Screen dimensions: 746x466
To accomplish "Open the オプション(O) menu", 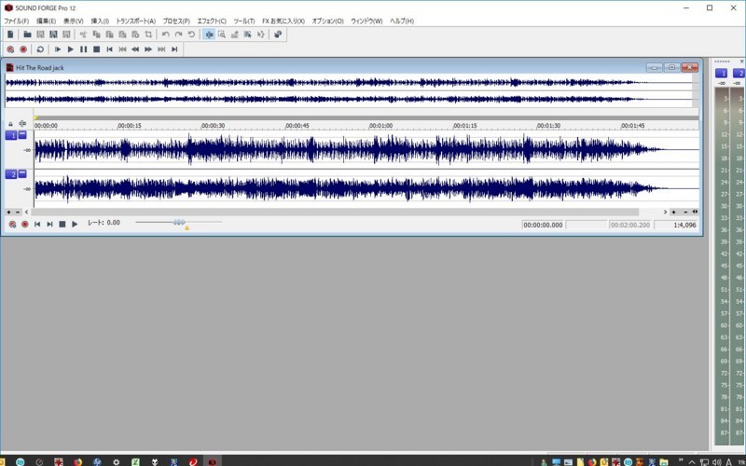I will (328, 21).
